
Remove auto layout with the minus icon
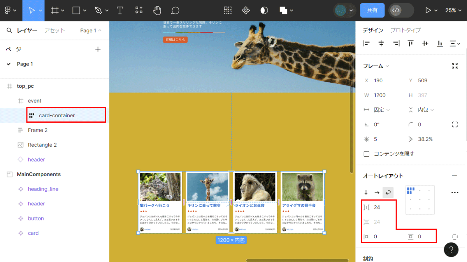coord(455,176)
